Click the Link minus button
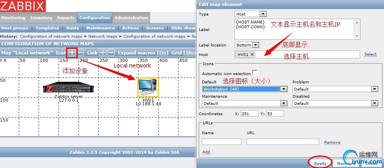Viewport: 384px width, 168px height. pyautogui.click(x=111, y=52)
